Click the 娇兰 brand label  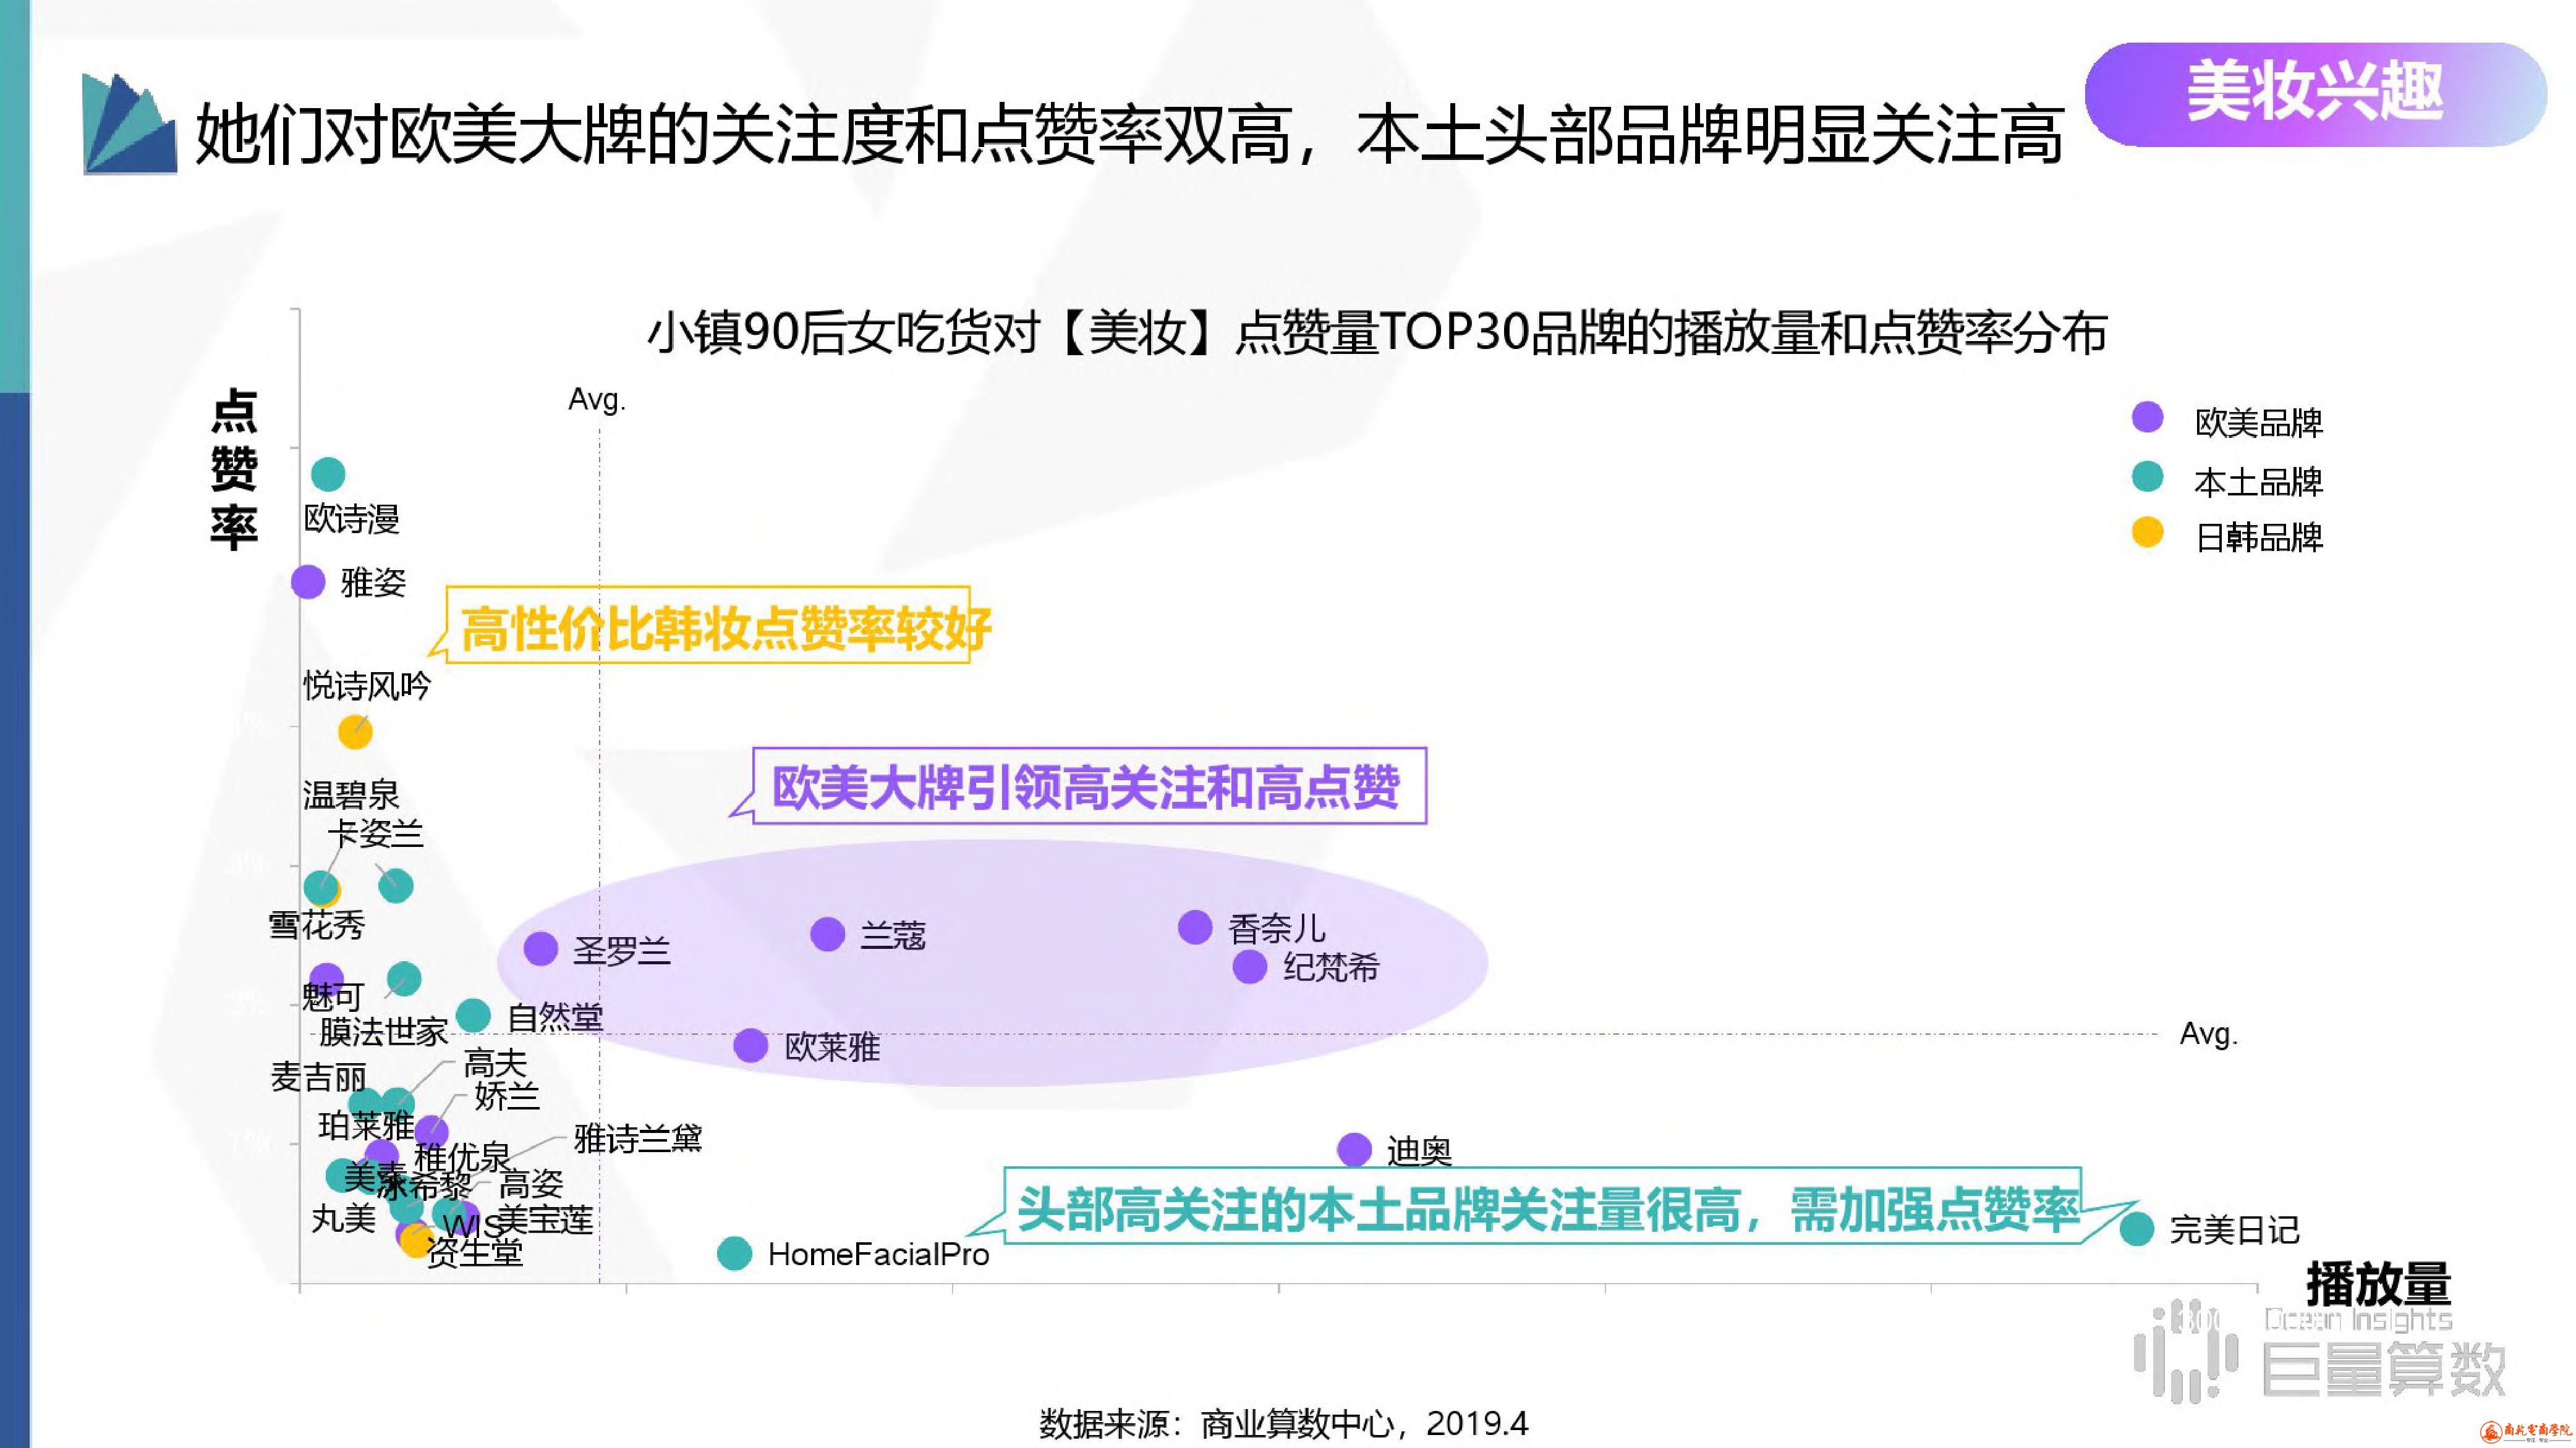(506, 1097)
